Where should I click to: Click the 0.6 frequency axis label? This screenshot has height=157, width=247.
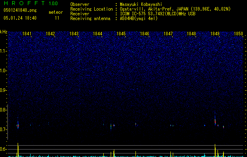tap(3, 149)
